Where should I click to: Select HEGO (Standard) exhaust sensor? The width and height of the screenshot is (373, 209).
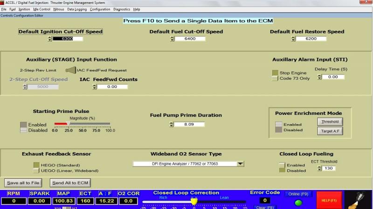(x=36, y=165)
